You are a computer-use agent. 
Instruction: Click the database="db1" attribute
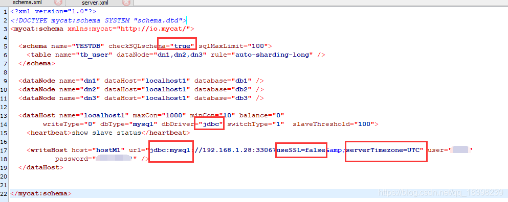point(223,81)
